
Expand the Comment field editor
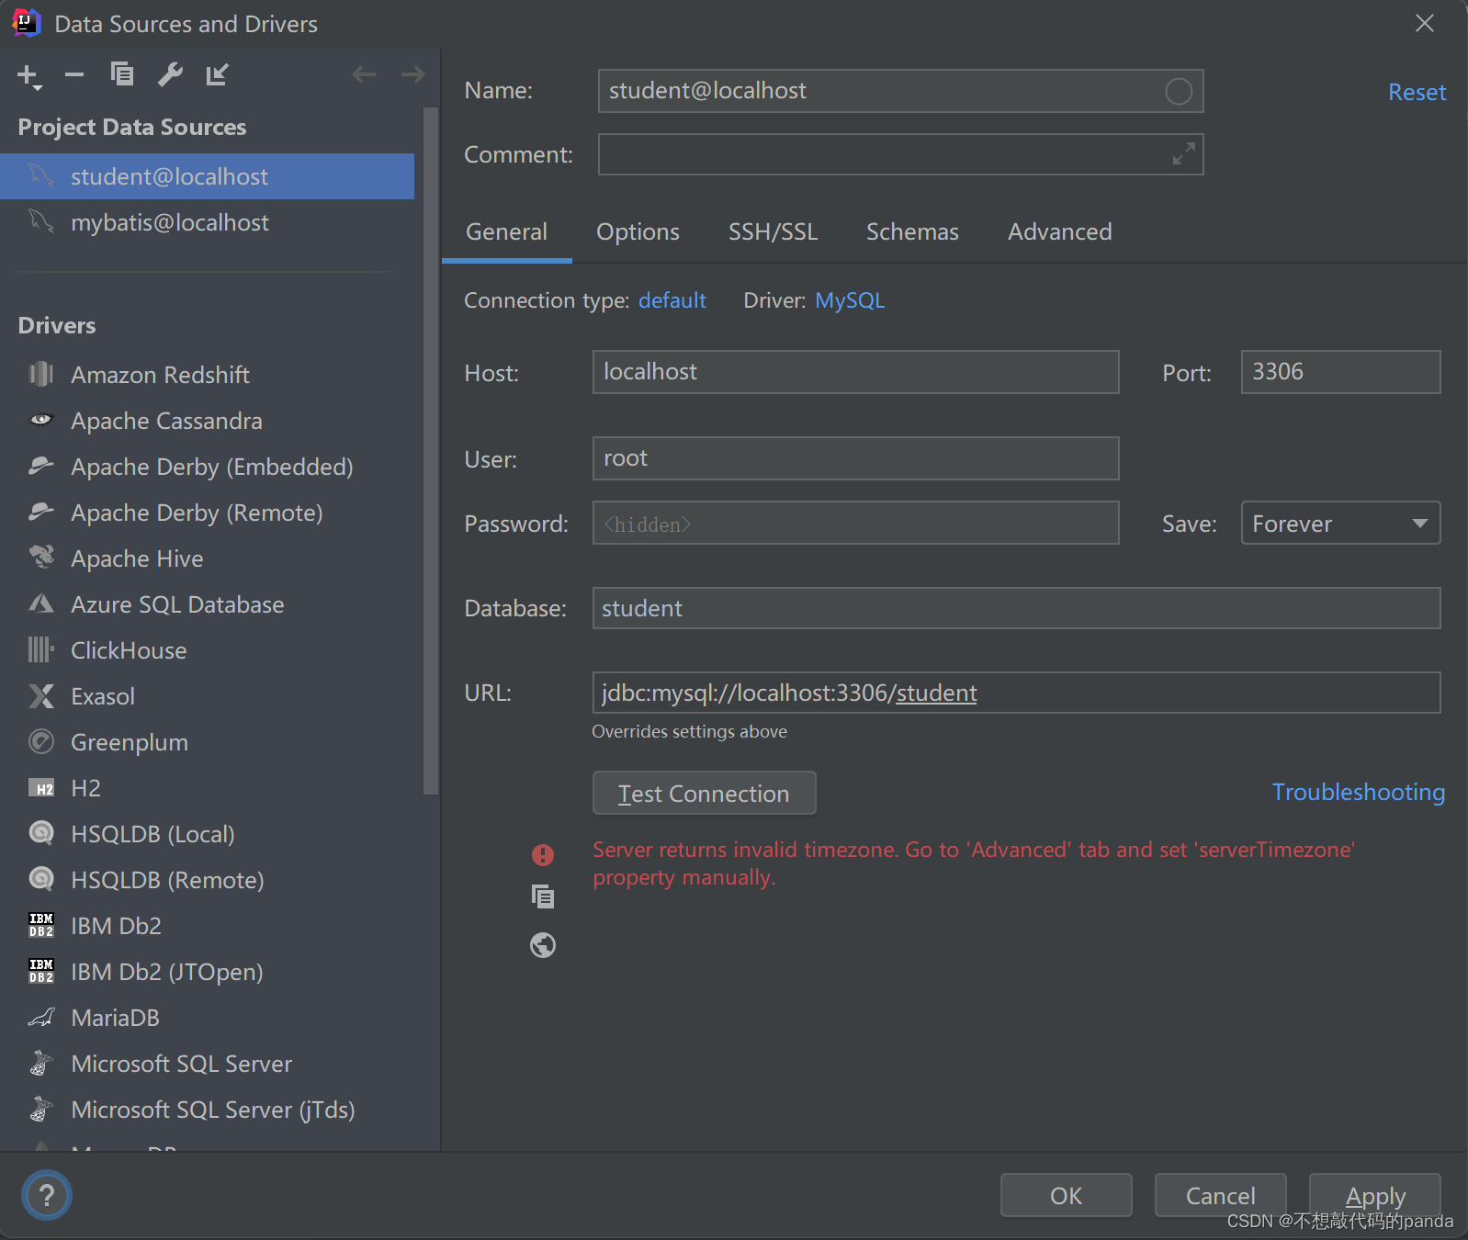(1184, 153)
